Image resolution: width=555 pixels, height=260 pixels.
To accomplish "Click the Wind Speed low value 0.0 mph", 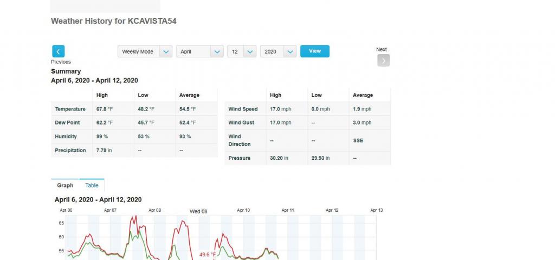I will point(321,109).
